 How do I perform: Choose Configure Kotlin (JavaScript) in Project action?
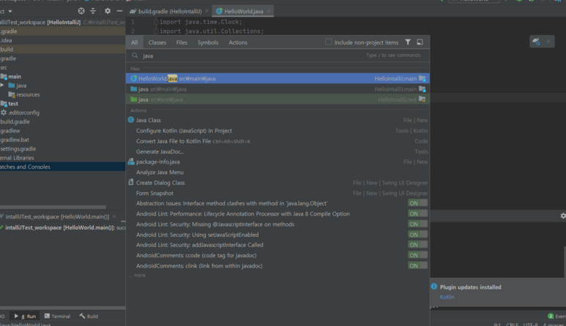[278, 130]
